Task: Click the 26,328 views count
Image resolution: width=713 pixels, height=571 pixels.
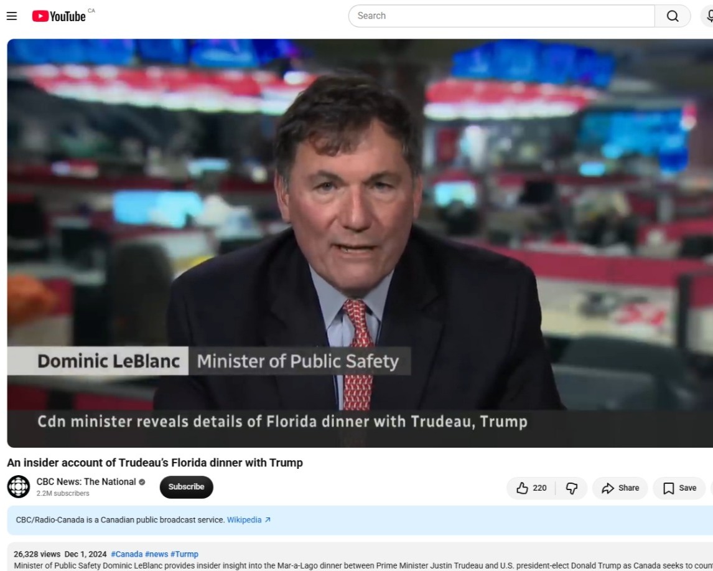Action: tap(37, 554)
